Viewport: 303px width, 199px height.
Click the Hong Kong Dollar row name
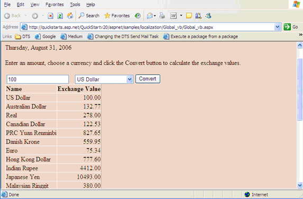[x=28, y=159]
